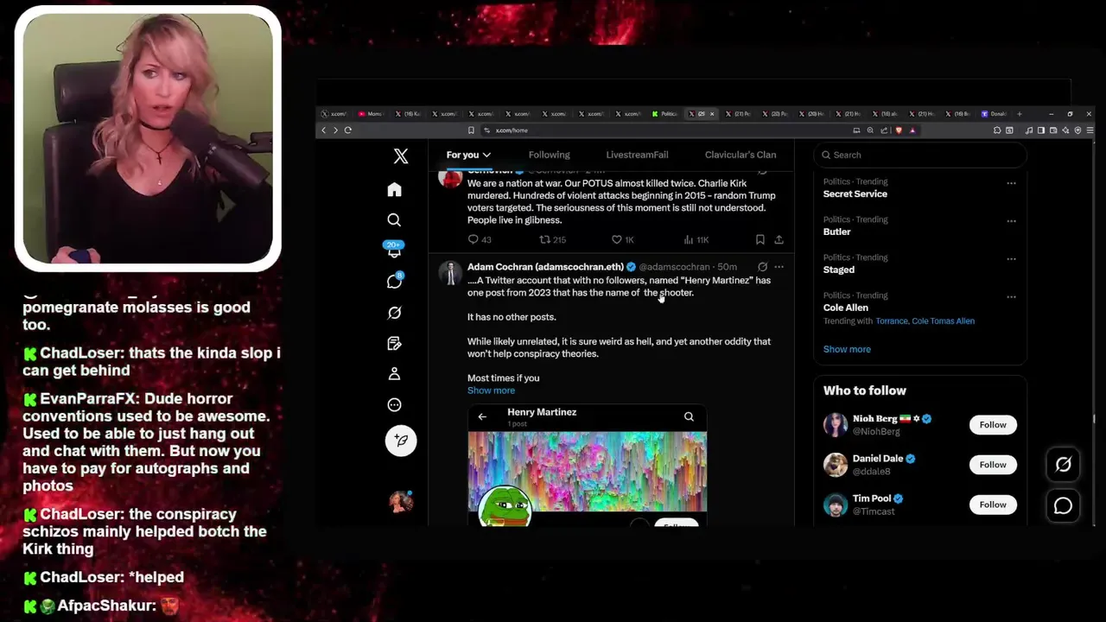Click Grok explain icon on Adam Cochran post
This screenshot has width=1106, height=622.
pyautogui.click(x=762, y=267)
